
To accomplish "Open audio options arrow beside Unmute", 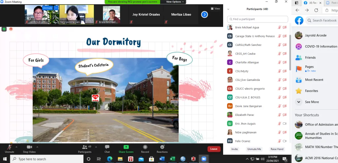I will [x=17, y=147].
